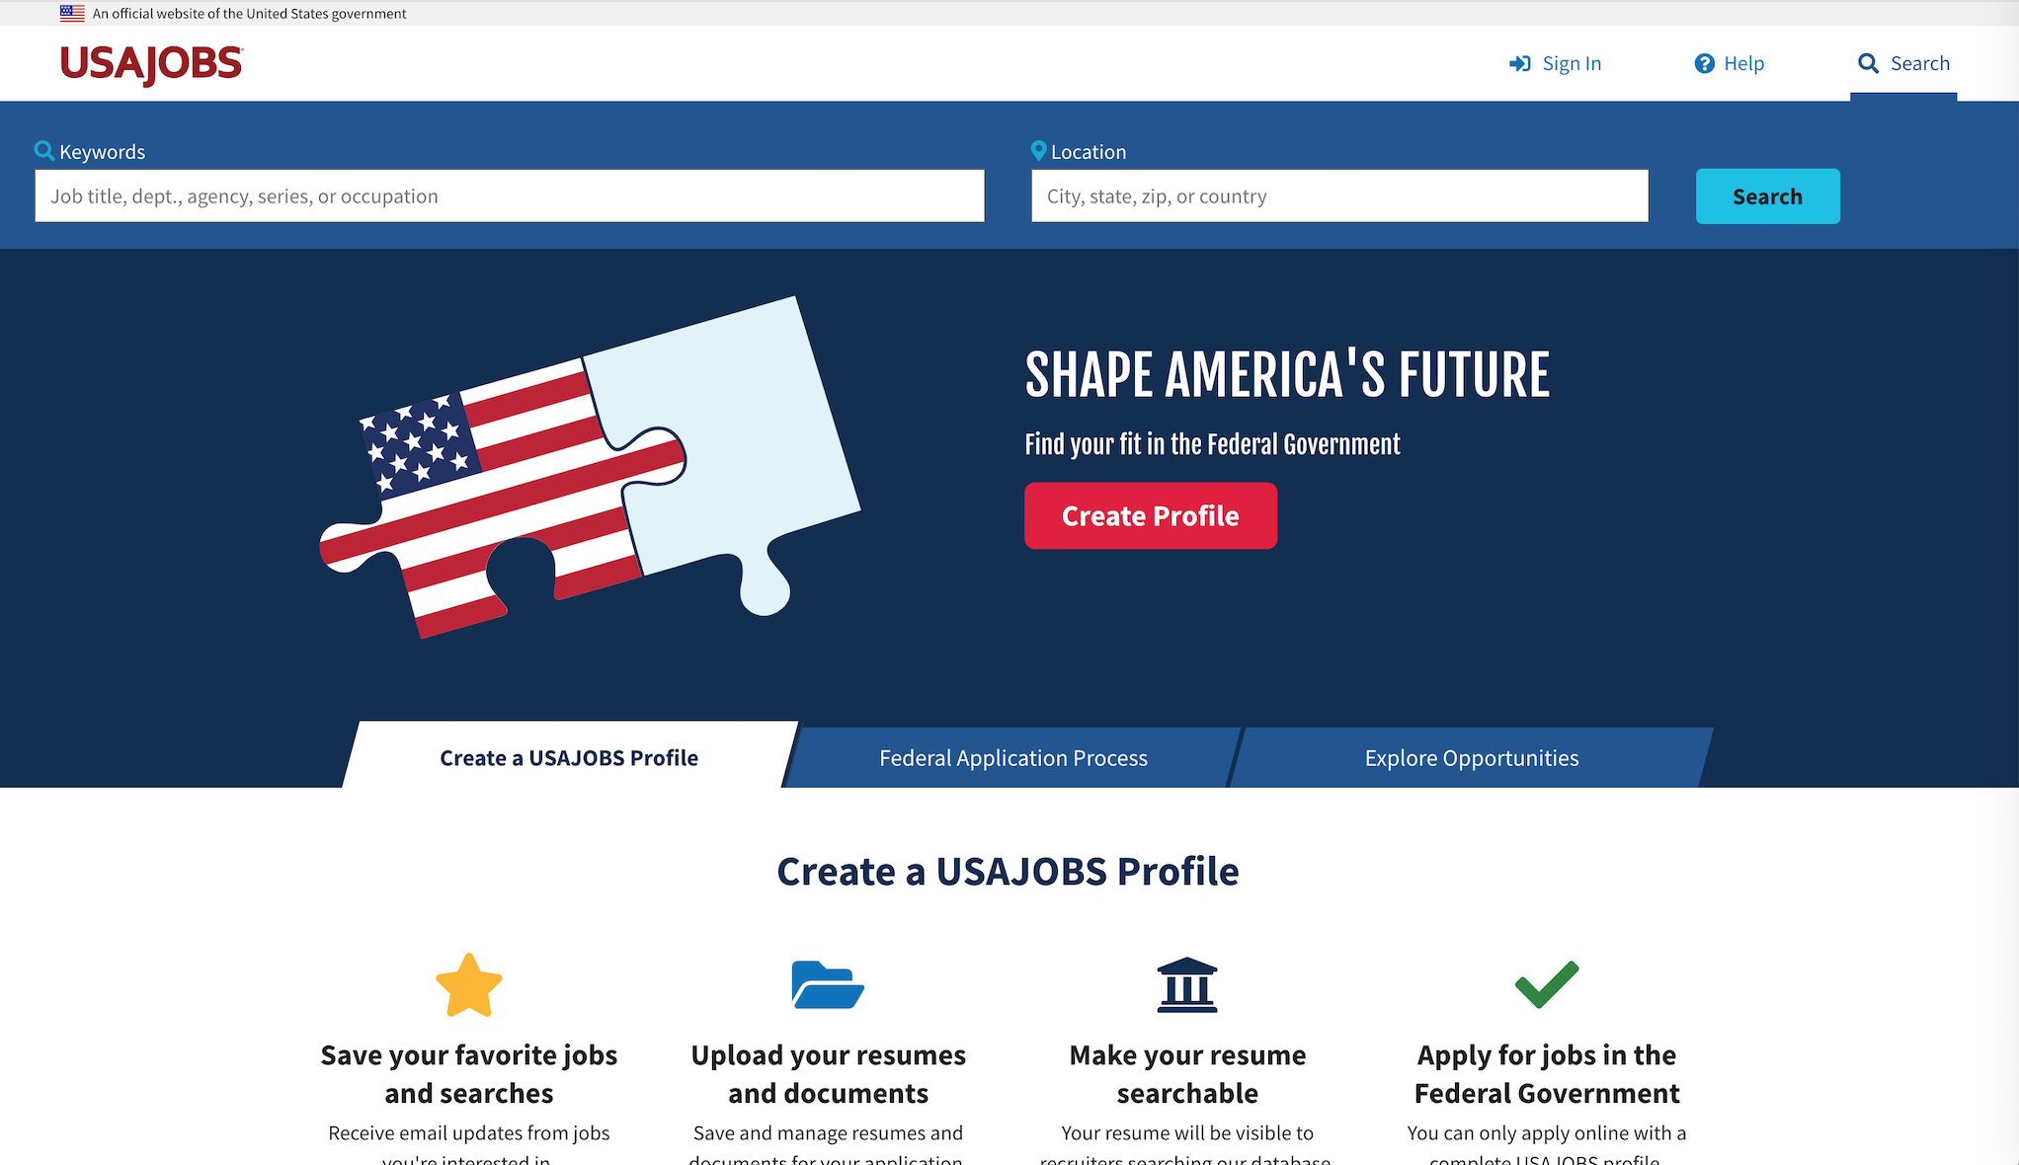Open the Create a USAJOBS Profile section
2019x1165 pixels.
coord(569,757)
